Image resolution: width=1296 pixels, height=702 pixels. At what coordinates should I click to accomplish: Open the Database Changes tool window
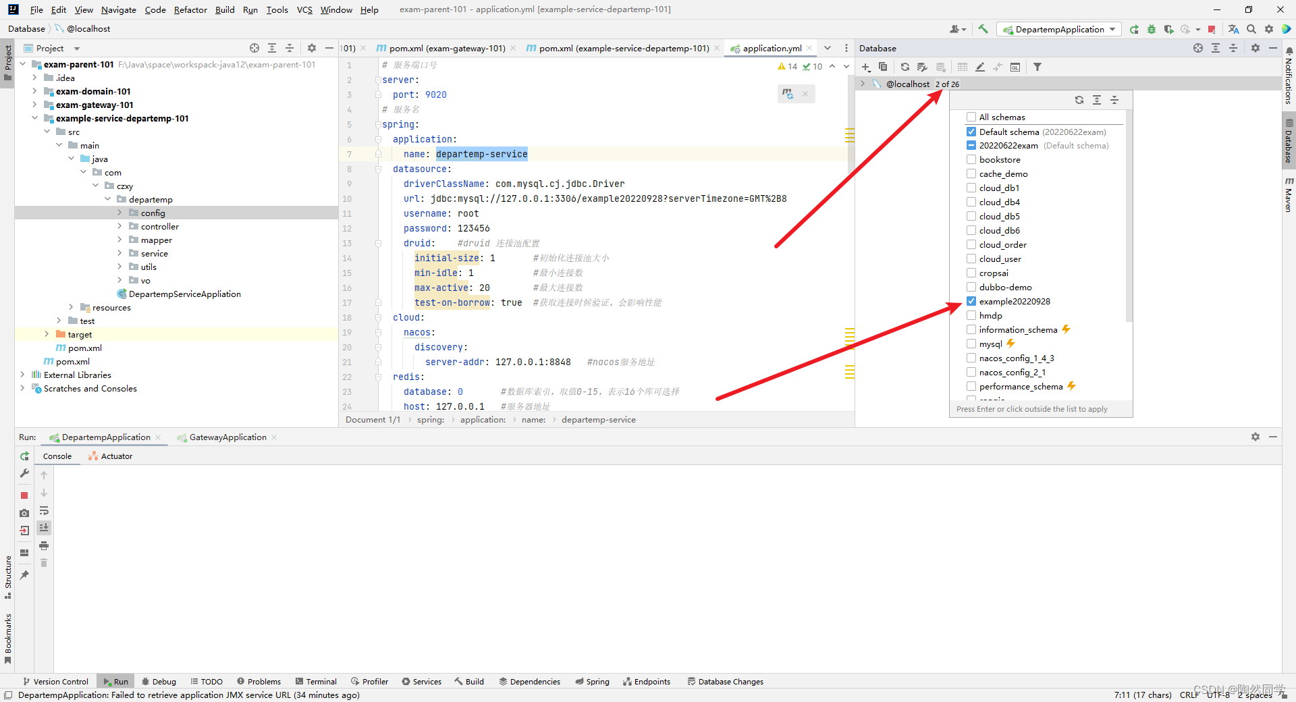coord(725,682)
